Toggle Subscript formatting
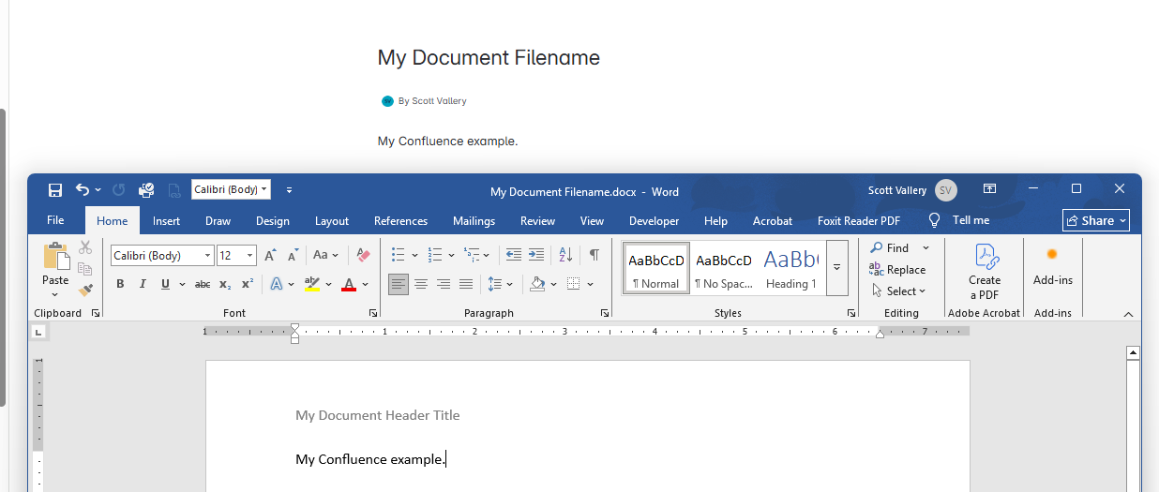The width and height of the screenshot is (1159, 492). click(225, 284)
